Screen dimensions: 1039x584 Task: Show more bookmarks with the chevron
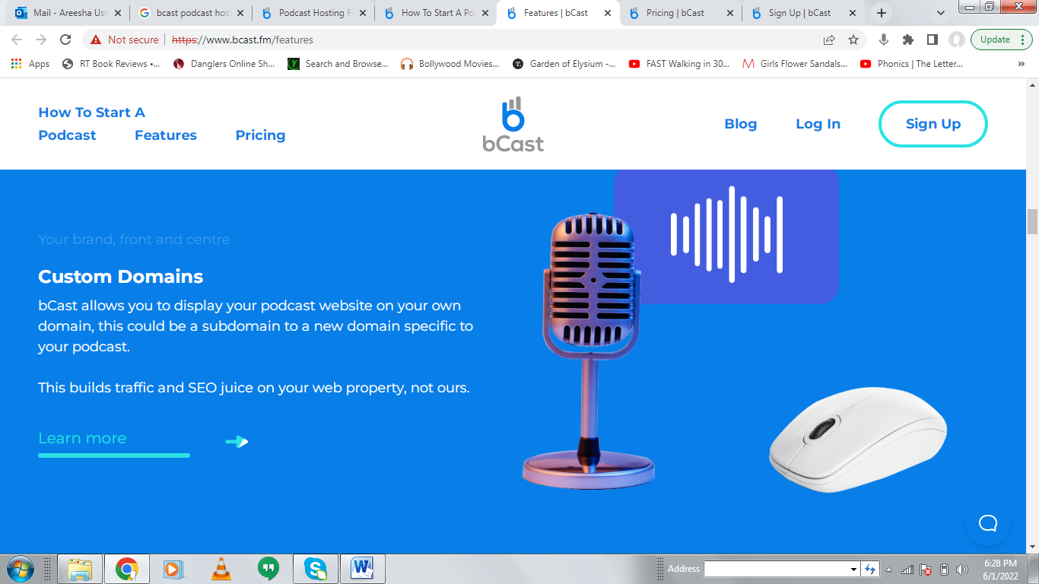click(x=1021, y=64)
